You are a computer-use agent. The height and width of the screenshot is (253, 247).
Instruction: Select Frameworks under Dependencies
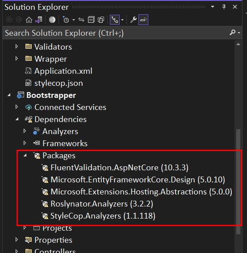click(x=65, y=143)
